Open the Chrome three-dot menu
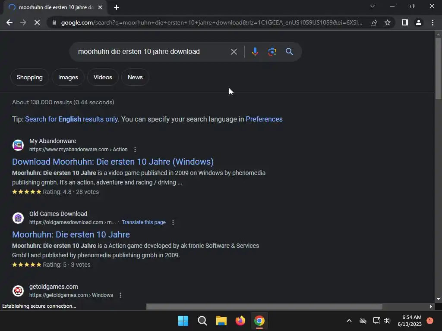This screenshot has width=442, height=331. 433,22
